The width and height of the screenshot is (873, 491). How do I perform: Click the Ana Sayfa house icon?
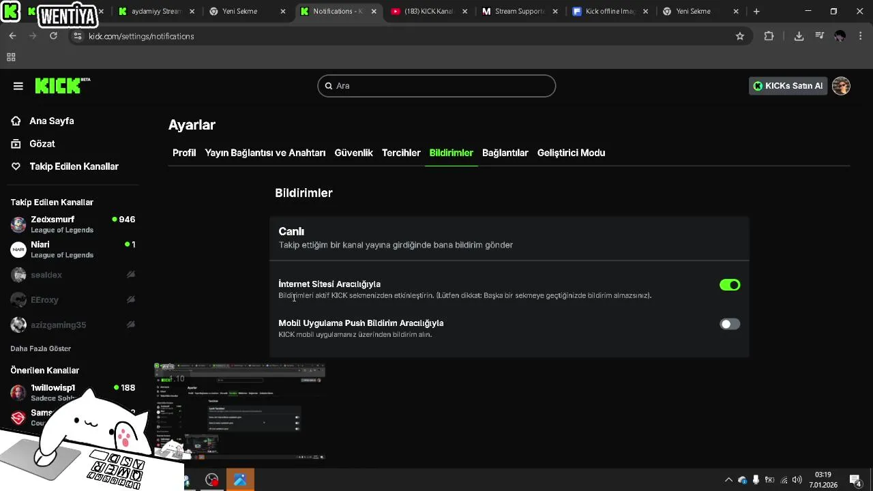coord(16,121)
